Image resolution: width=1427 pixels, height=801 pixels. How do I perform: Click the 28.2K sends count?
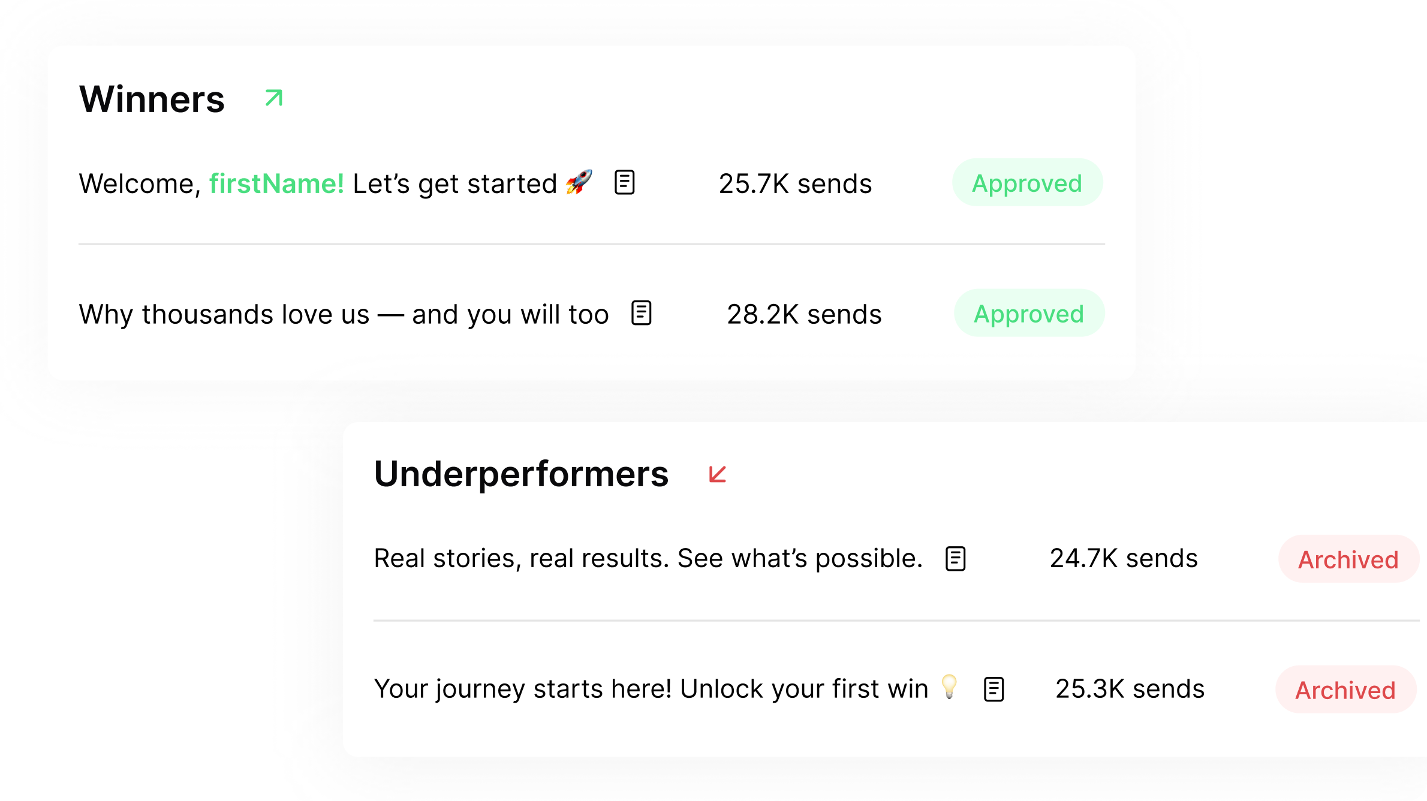(x=804, y=313)
